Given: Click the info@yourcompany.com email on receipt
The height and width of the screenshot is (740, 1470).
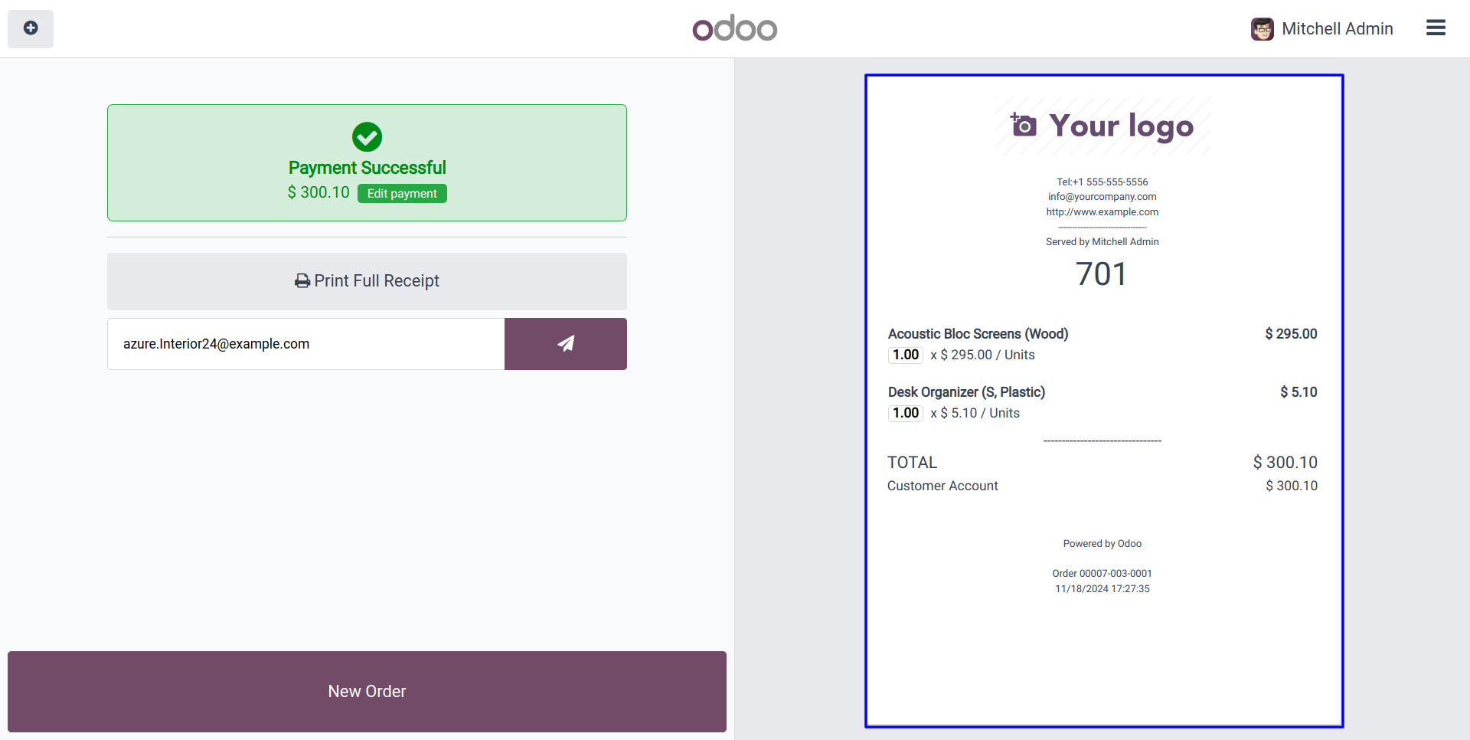Looking at the screenshot, I should [1102, 197].
